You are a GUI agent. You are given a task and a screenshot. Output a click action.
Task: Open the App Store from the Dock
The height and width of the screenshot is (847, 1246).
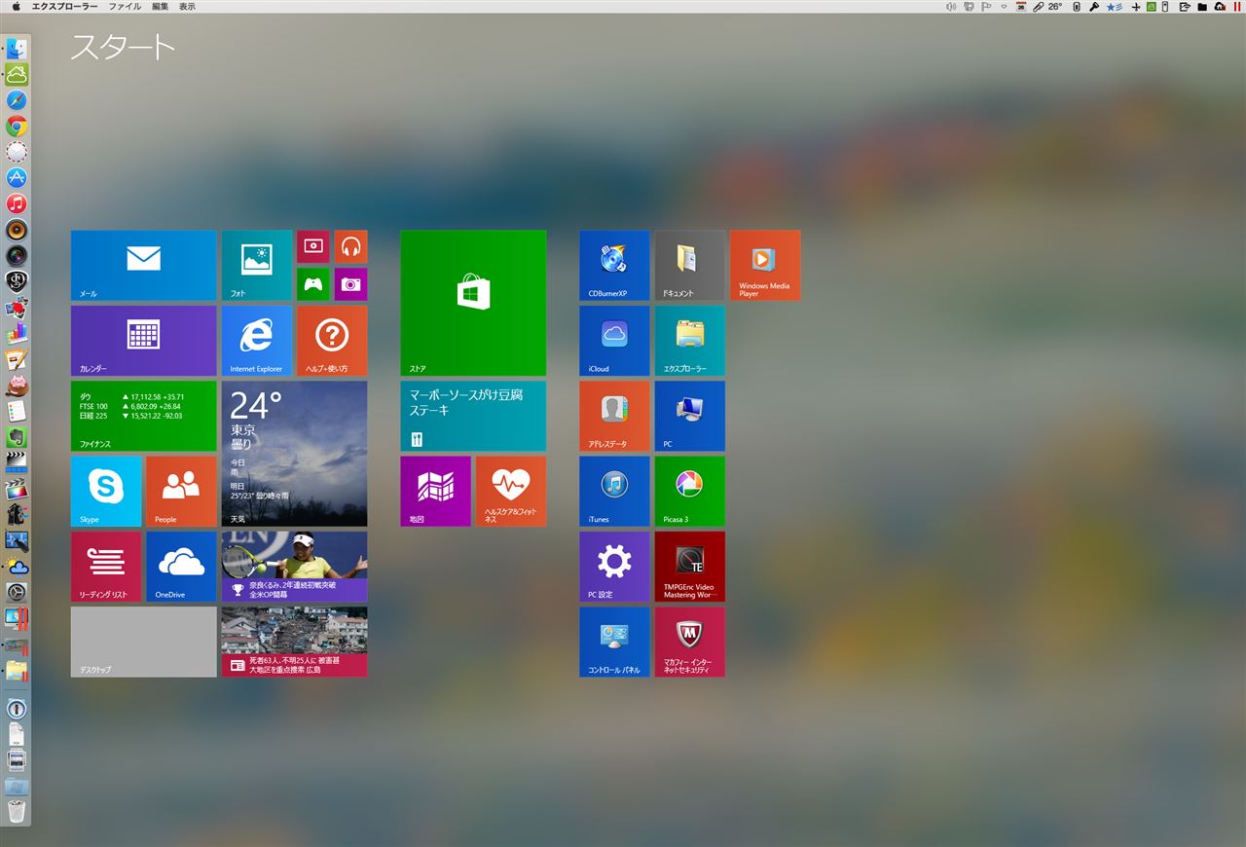pyautogui.click(x=17, y=178)
